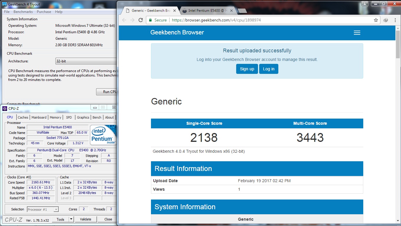Click the Log in button
This screenshot has height=226, width=401.
(269, 69)
